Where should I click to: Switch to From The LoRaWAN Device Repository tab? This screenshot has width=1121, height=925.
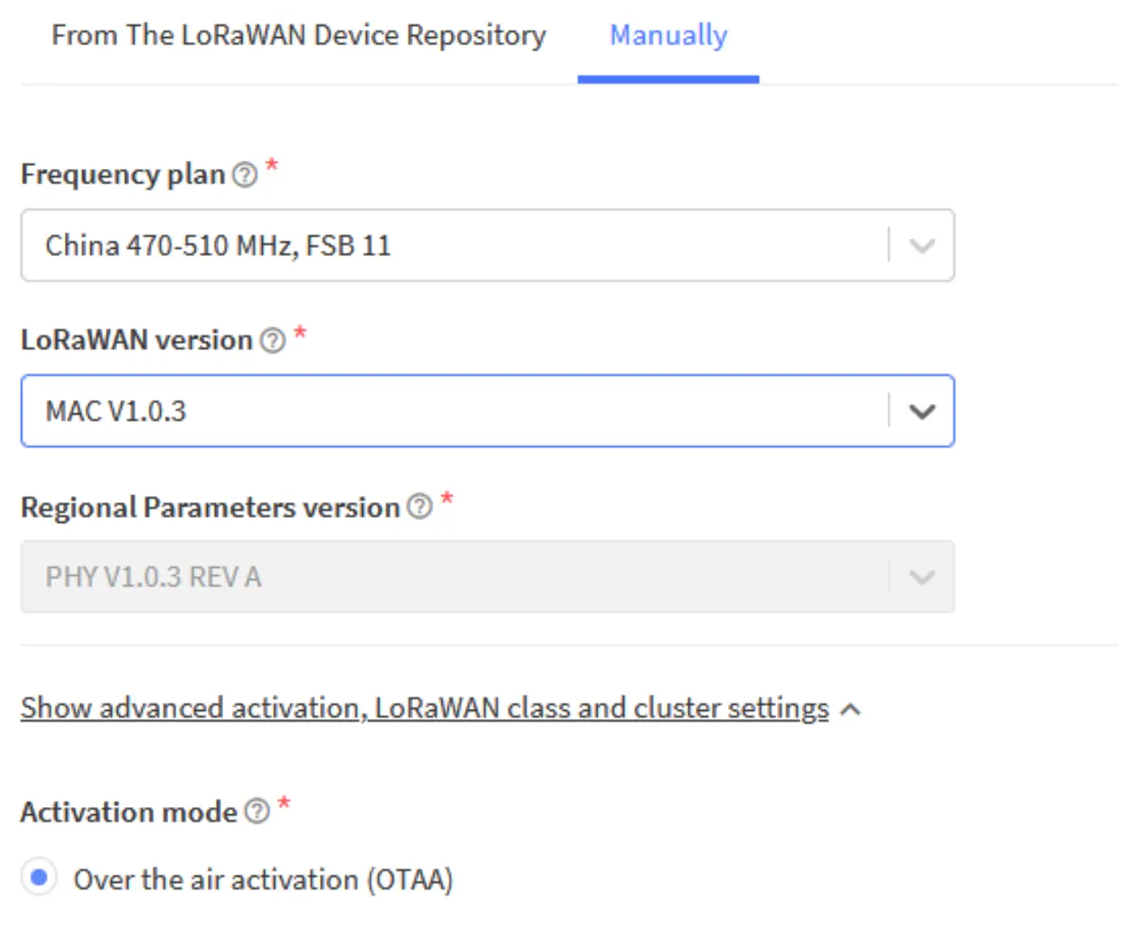pyautogui.click(x=298, y=36)
